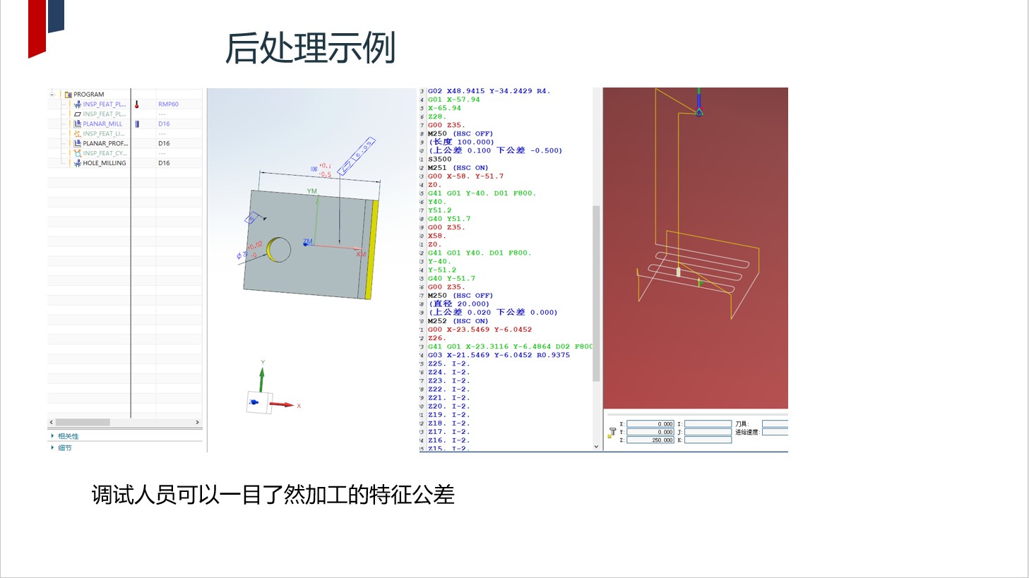Select the HOLE_MILLING operation
Image resolution: width=1029 pixels, height=578 pixels.
pos(105,163)
